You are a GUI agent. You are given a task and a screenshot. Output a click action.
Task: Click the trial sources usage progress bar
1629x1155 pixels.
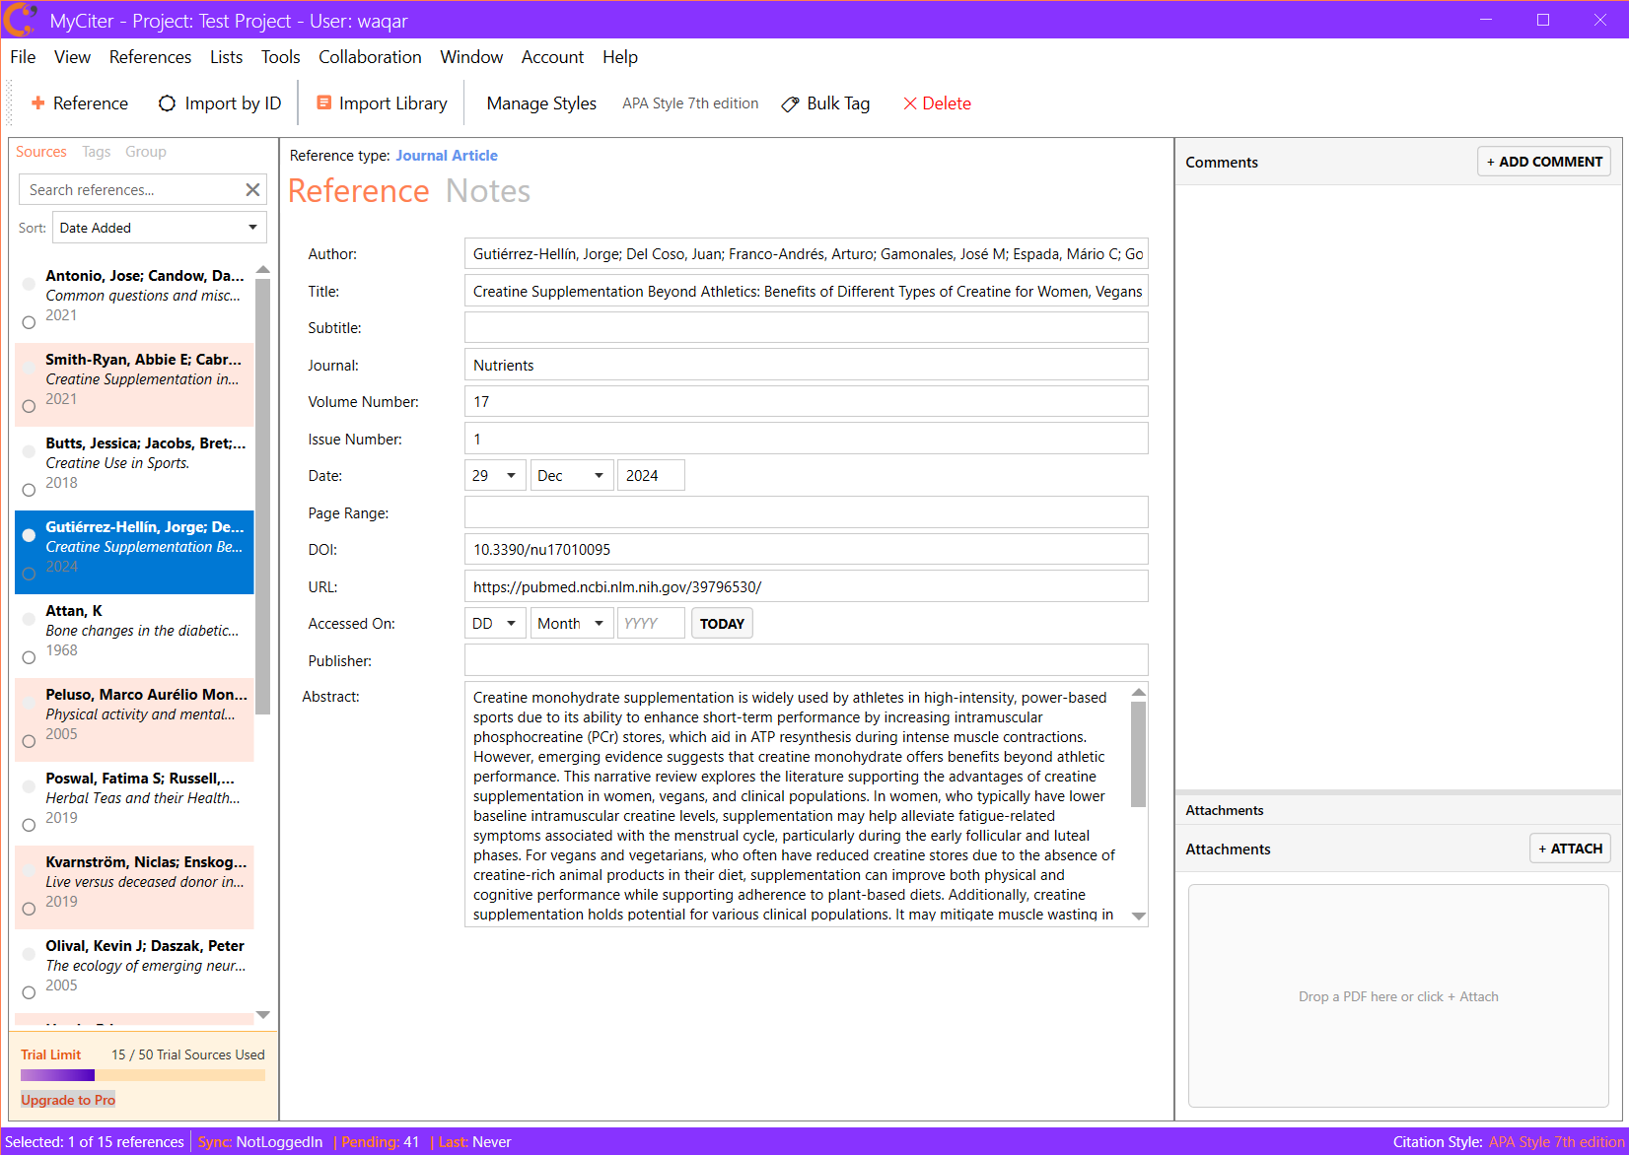(143, 1075)
